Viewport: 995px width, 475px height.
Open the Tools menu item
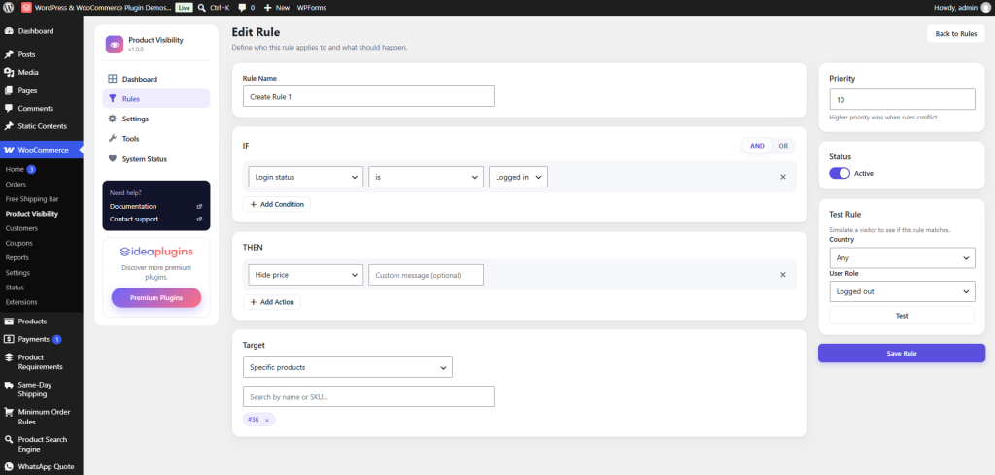[156, 138]
